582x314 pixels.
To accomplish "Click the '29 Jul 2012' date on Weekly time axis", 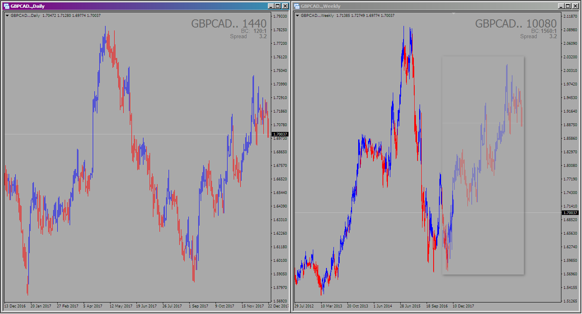I will 305,306.
